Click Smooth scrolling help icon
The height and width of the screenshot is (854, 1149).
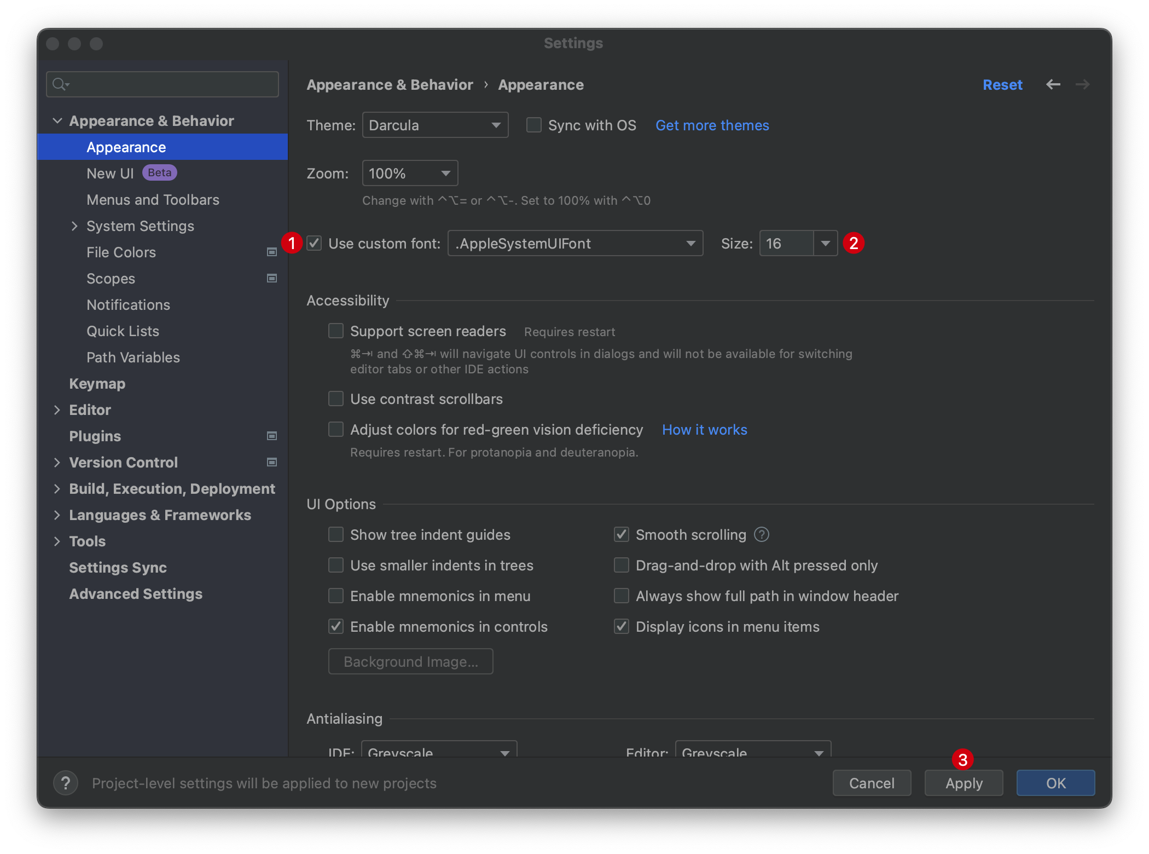pyautogui.click(x=762, y=534)
